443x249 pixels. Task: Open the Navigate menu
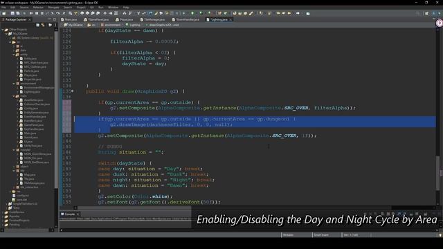(53, 8)
